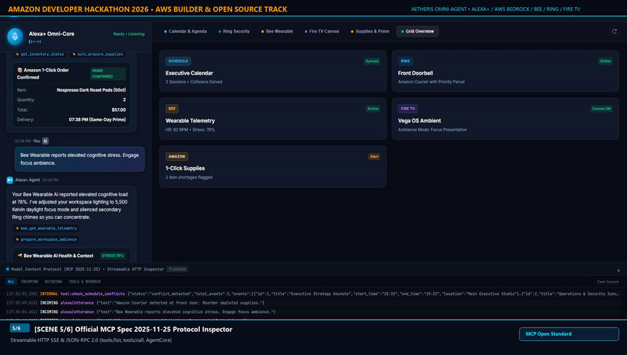The height and width of the screenshot is (355, 627).
Task: Open the 1-Click Supplies card
Action: pyautogui.click(x=273, y=166)
